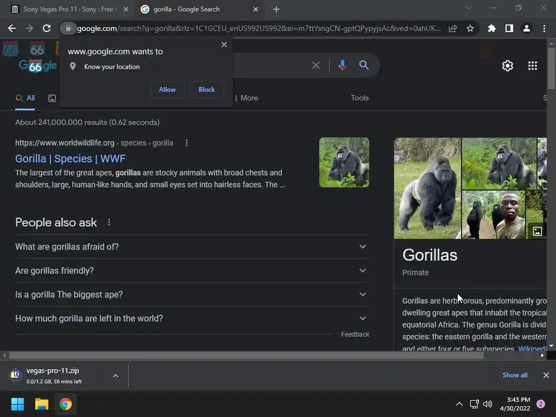The width and height of the screenshot is (556, 417).
Task: Expand 'Is a gorilla The biggest ape?'
Action: pos(192,295)
